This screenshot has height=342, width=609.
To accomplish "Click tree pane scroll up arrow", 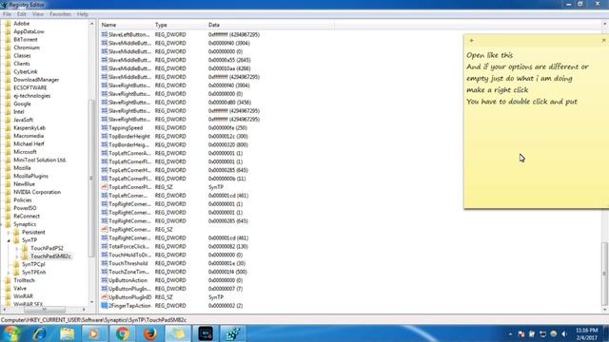I will [92, 24].
